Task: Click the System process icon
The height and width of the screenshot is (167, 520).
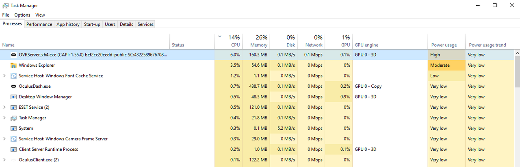Action: click(x=13, y=128)
